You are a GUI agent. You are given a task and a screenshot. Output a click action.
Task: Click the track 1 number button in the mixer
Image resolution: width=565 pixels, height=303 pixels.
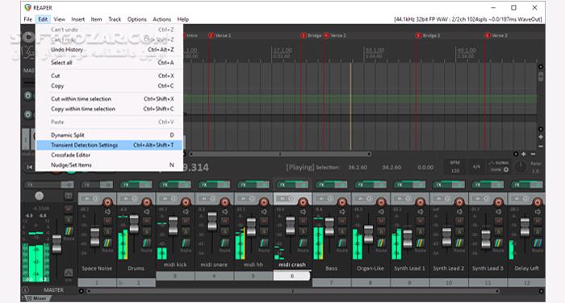[97, 283]
